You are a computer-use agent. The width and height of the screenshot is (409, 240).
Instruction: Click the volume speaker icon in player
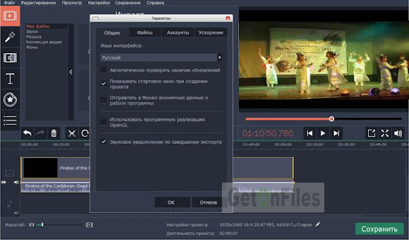398,134
